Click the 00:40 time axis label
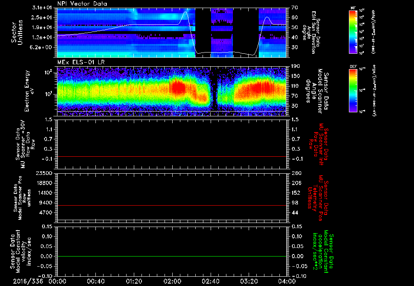 pyautogui.click(x=95, y=281)
